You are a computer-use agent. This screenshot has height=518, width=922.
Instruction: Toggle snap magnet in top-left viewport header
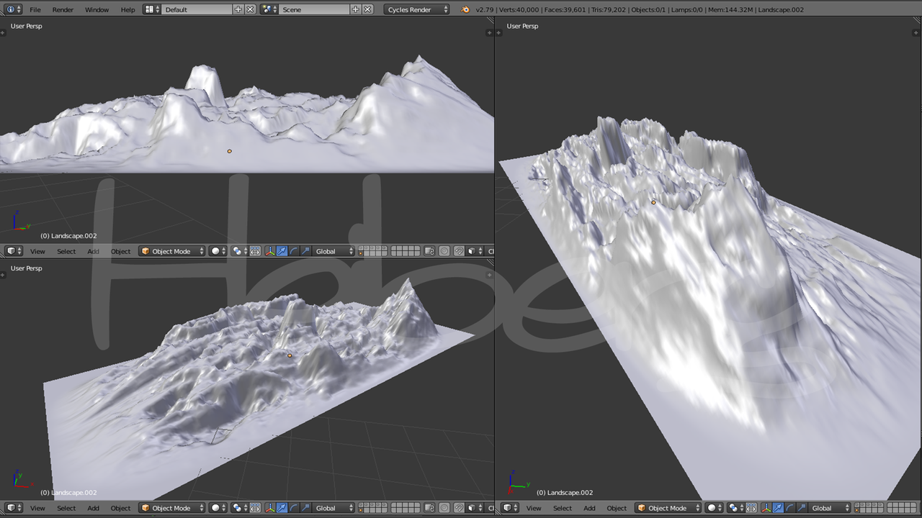point(459,251)
